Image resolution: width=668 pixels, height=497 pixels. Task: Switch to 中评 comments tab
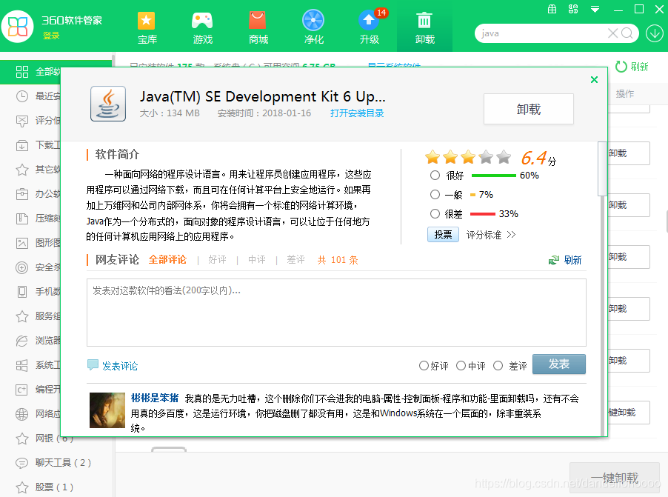(257, 259)
